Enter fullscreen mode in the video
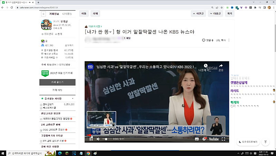The width and height of the screenshot is (276, 156). click(x=223, y=139)
